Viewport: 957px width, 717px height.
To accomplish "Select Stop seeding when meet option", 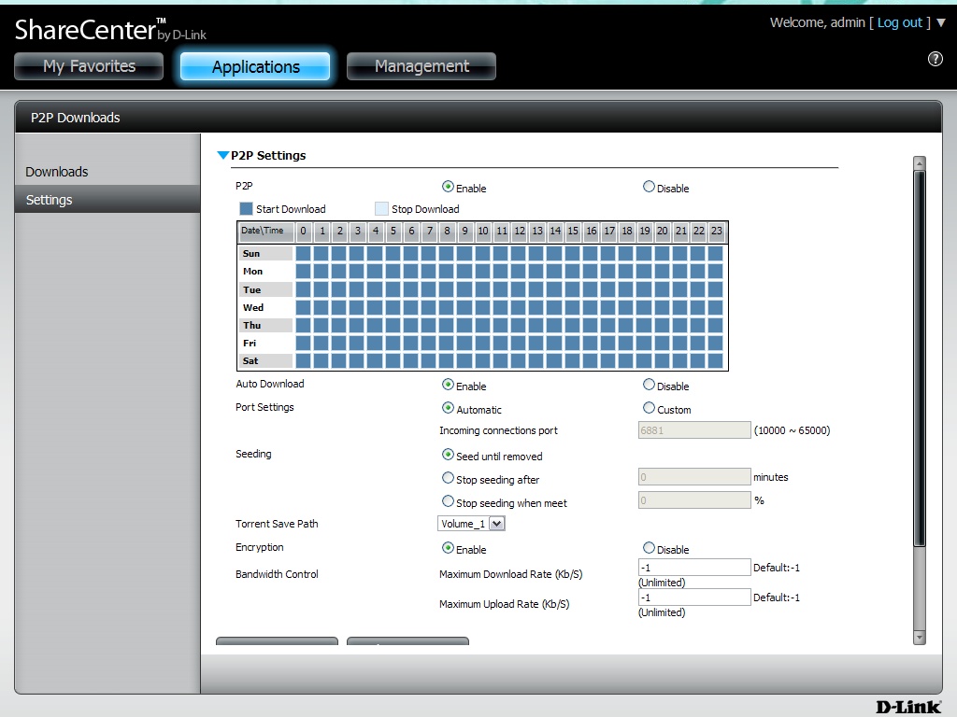I will tap(448, 501).
